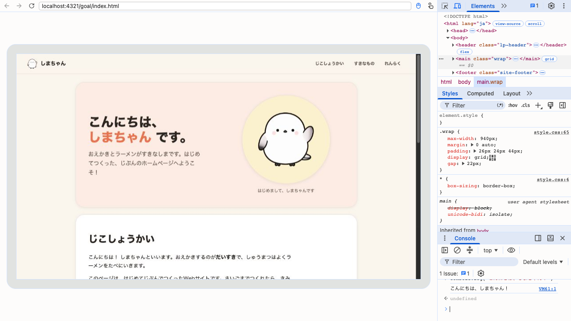Open the drawer three-dot menu beside Console
Image resolution: width=571 pixels, height=321 pixels.
tap(444, 238)
